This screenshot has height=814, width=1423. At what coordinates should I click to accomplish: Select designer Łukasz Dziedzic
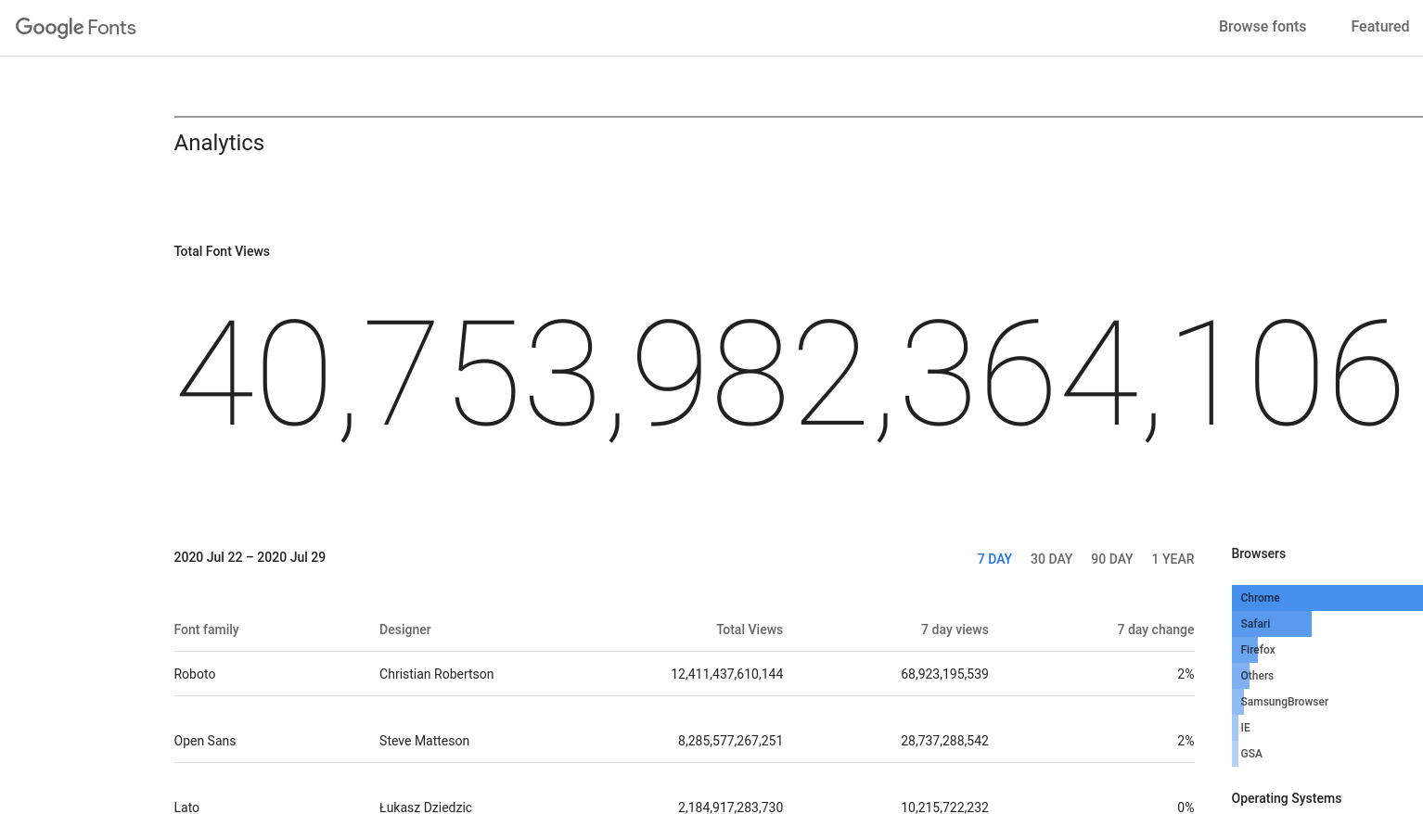[426, 807]
